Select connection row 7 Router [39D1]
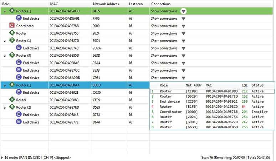276x161 pixels. coord(212,122)
